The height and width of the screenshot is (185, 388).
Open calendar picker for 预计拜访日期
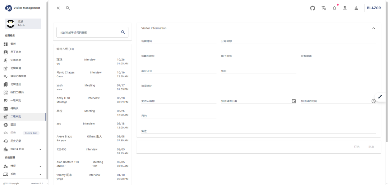294,101
